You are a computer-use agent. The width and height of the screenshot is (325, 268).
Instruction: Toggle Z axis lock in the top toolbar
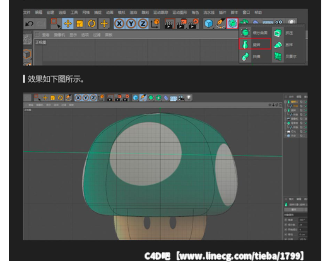tap(143, 23)
